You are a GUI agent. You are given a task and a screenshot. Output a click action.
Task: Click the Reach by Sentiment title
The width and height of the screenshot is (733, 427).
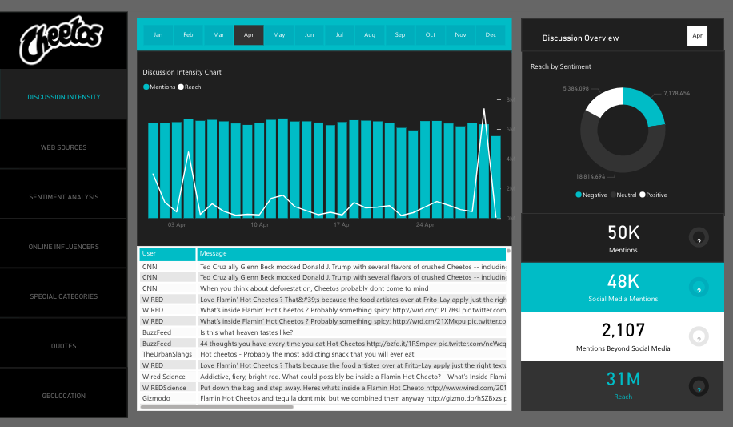[560, 66]
